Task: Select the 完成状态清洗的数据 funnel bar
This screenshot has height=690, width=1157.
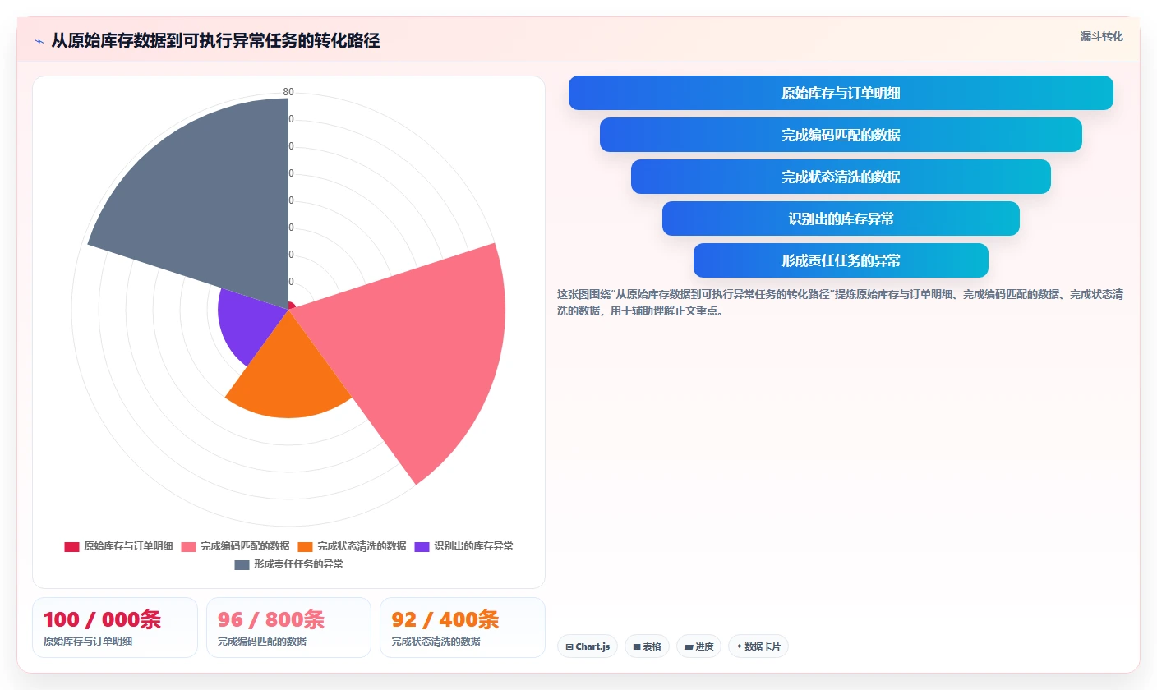Action: point(841,177)
